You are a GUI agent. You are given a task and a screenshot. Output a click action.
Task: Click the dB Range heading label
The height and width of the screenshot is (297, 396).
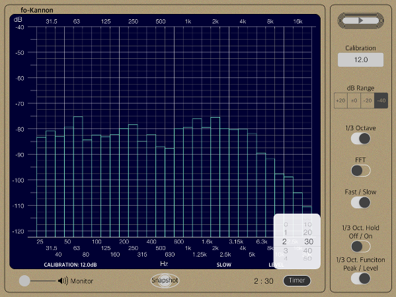coord(361,88)
